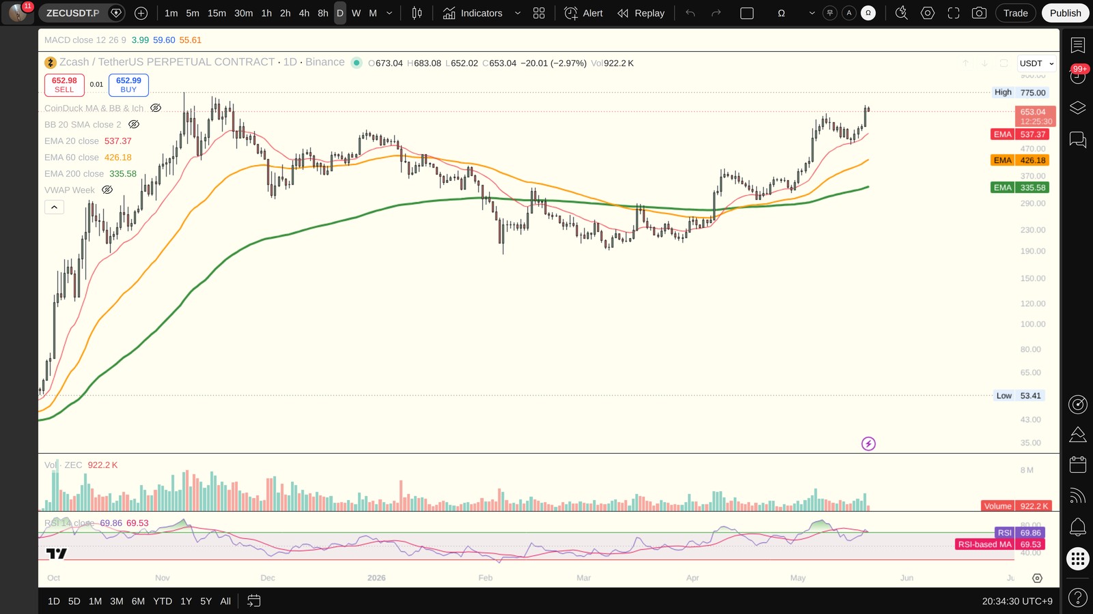Image resolution: width=1093 pixels, height=614 pixels.
Task: Toggle the 'A' round layout button
Action: 849,13
